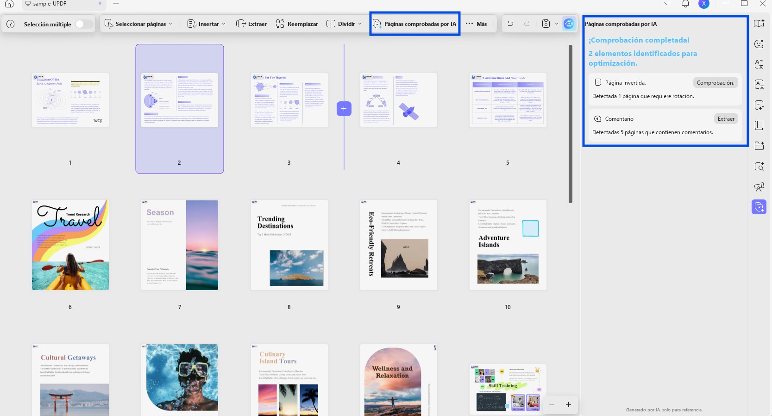Open the help question mark icon
Viewport: 772px width, 416px height.
(11, 24)
